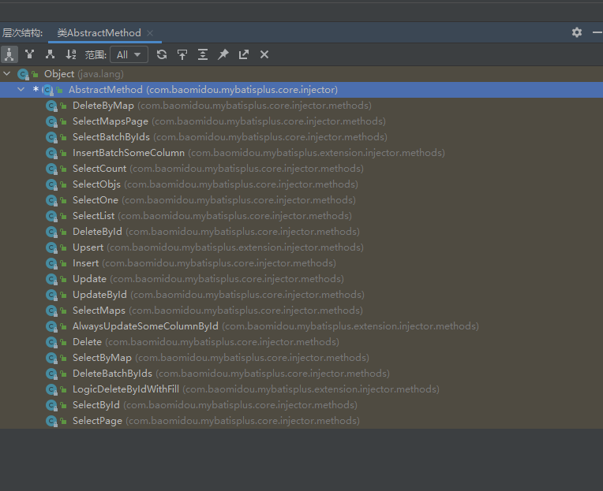This screenshot has height=491, width=603.
Task: Click the class icon beside AbstractMethod
Action: [48, 90]
